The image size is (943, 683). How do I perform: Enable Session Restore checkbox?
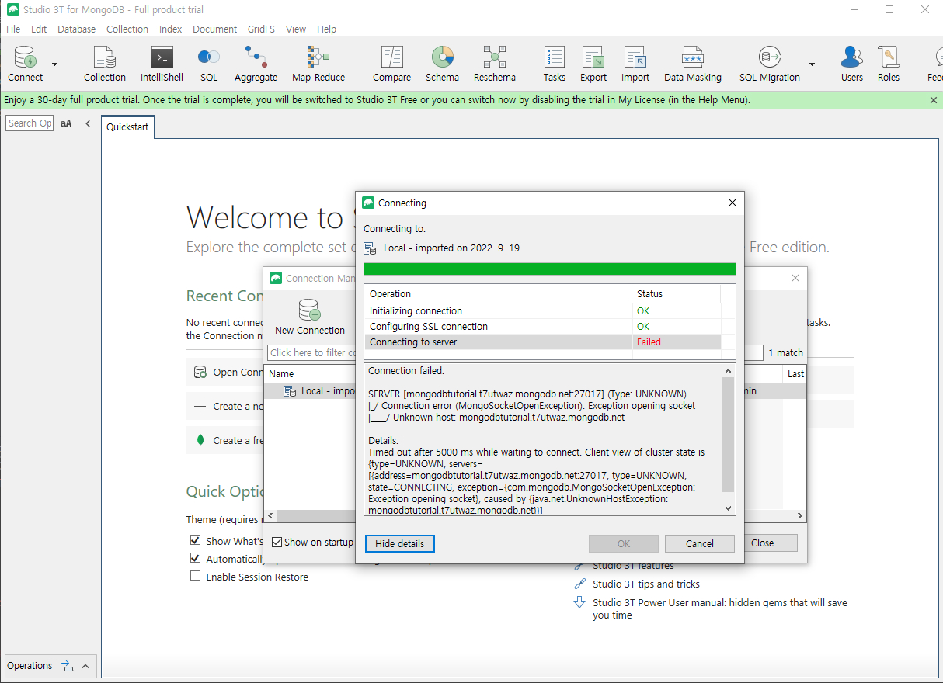click(x=196, y=576)
